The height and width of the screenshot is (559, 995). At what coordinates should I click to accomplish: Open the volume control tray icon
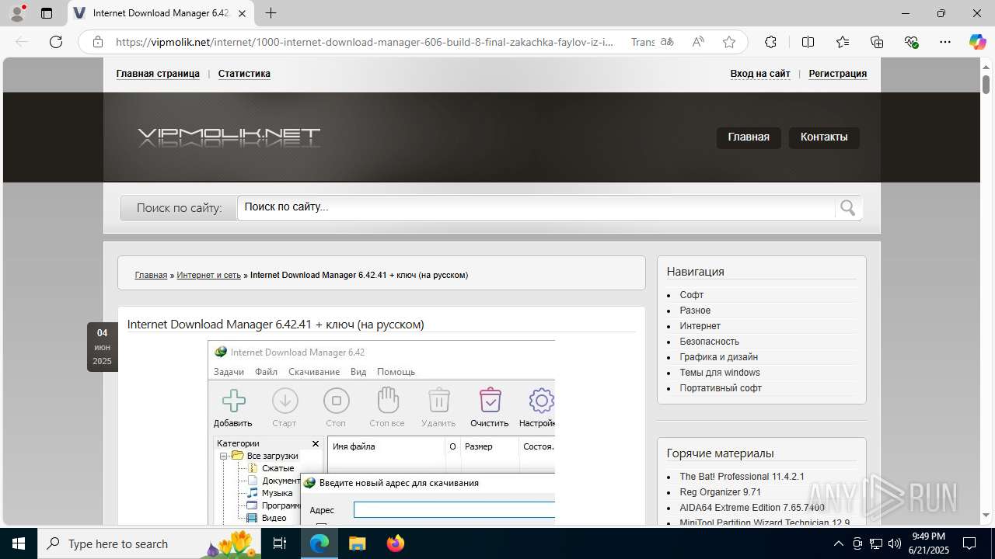tap(895, 543)
